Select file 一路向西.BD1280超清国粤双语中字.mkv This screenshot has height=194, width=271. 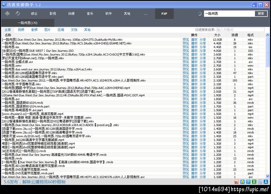pyautogui.click(x=29, y=73)
